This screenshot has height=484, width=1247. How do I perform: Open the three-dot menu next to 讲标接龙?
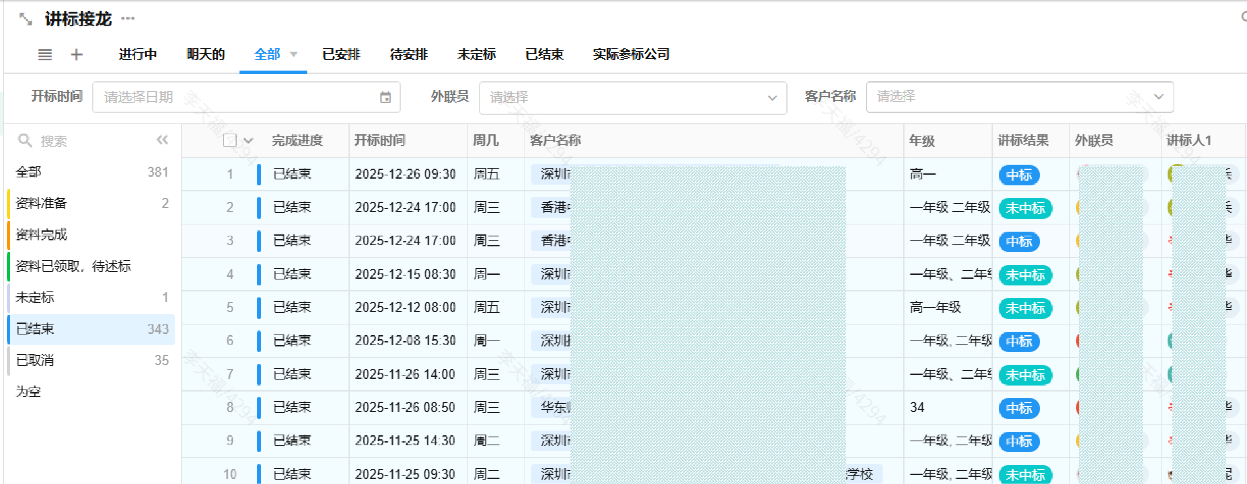pos(128,19)
